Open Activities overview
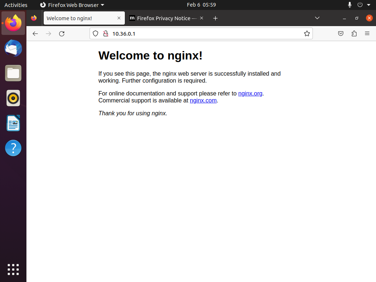376x282 pixels. [x=16, y=5]
